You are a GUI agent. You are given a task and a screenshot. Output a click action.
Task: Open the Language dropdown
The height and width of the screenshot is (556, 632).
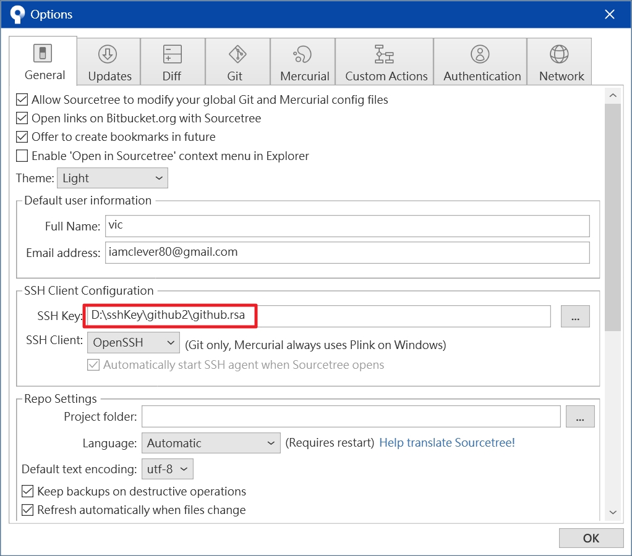211,443
